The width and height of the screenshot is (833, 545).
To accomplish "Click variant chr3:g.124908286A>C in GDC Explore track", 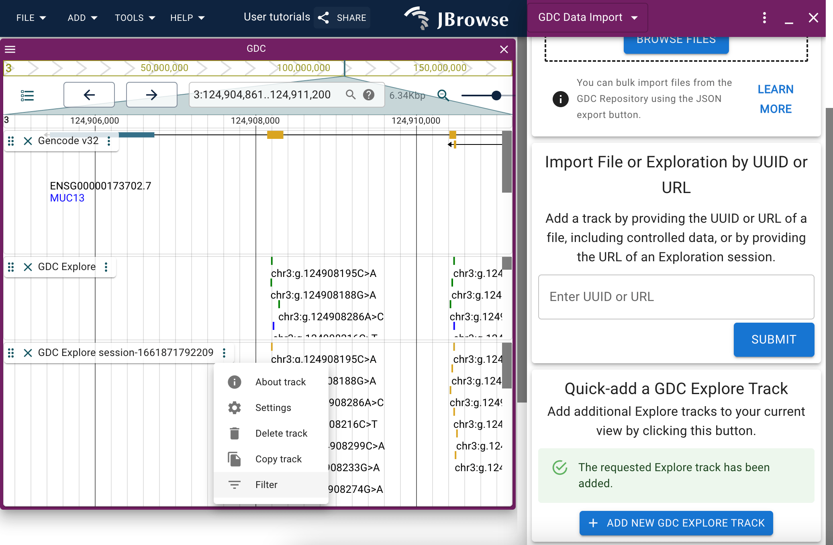I will click(331, 317).
